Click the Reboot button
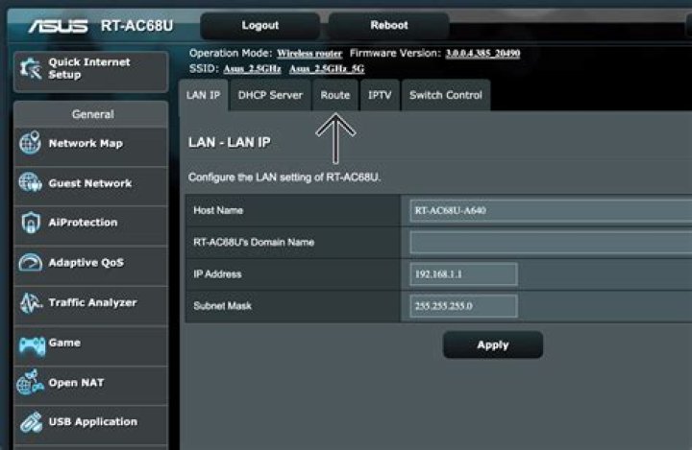This screenshot has height=450, width=692. tap(389, 26)
